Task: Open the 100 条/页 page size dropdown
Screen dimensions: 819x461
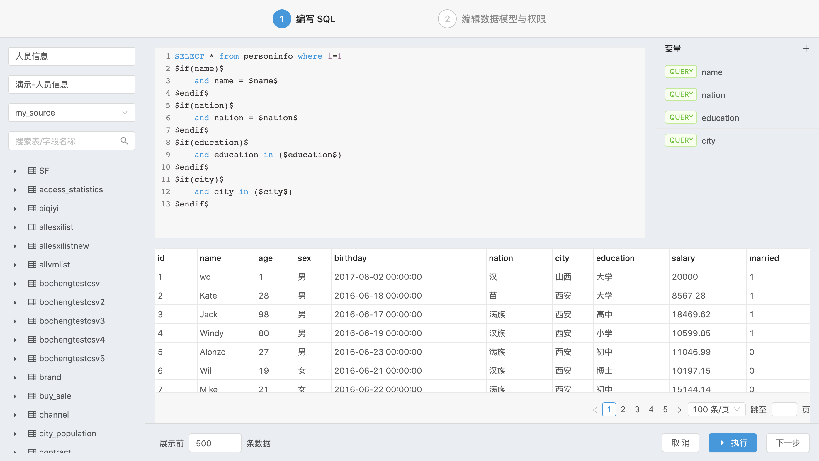Action: tap(716, 409)
